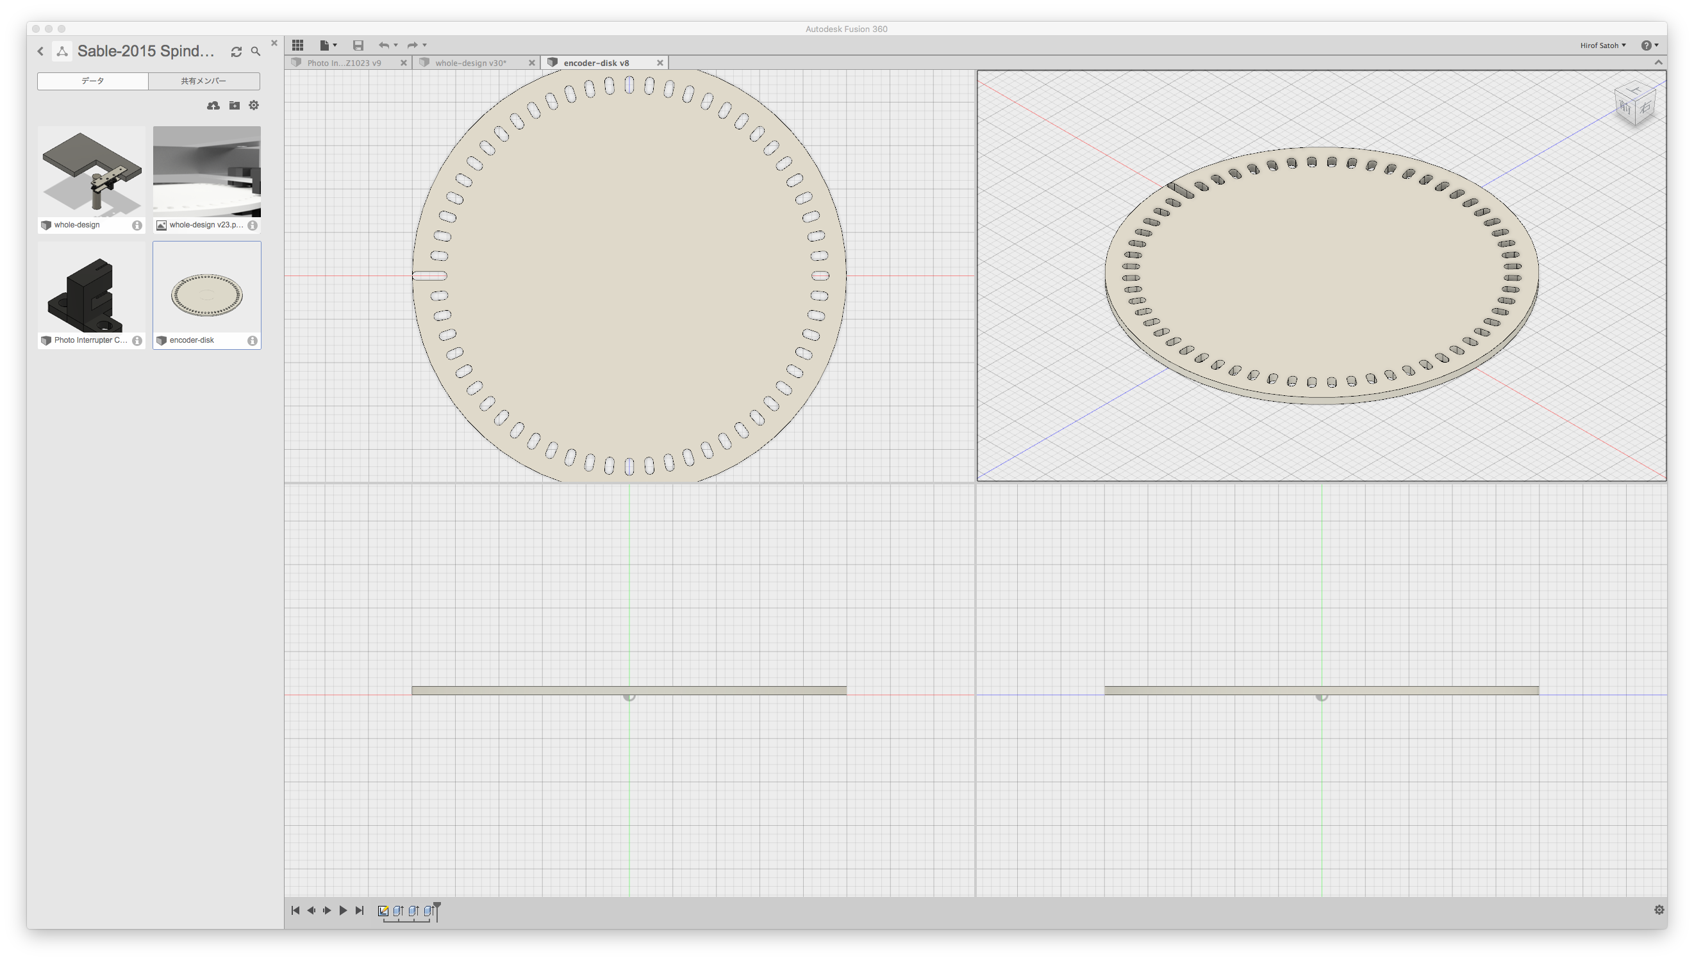Switch to 共有メンバー panel tab
Image resolution: width=1694 pixels, height=961 pixels.
(203, 81)
